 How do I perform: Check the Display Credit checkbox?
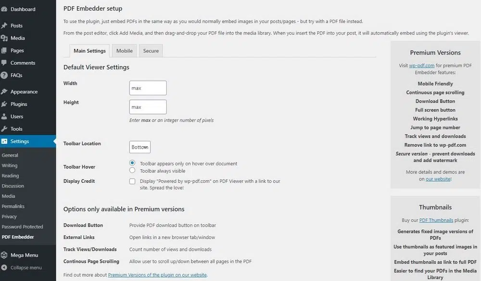(132, 181)
